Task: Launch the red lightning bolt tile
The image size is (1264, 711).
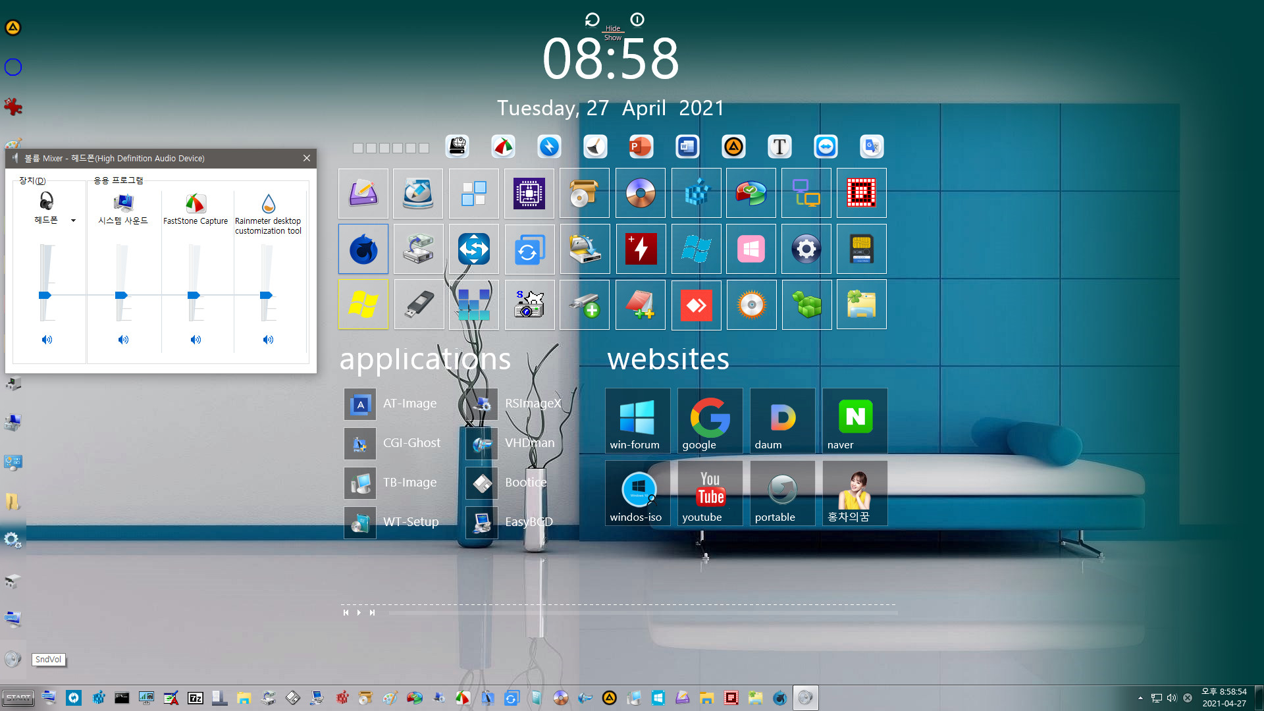Action: (x=641, y=249)
